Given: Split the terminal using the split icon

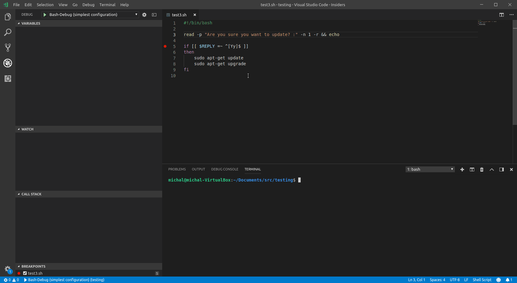Looking at the screenshot, I should click(x=472, y=169).
